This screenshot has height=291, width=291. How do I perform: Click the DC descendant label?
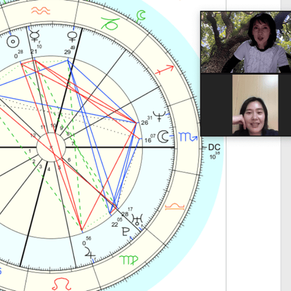(214, 147)
